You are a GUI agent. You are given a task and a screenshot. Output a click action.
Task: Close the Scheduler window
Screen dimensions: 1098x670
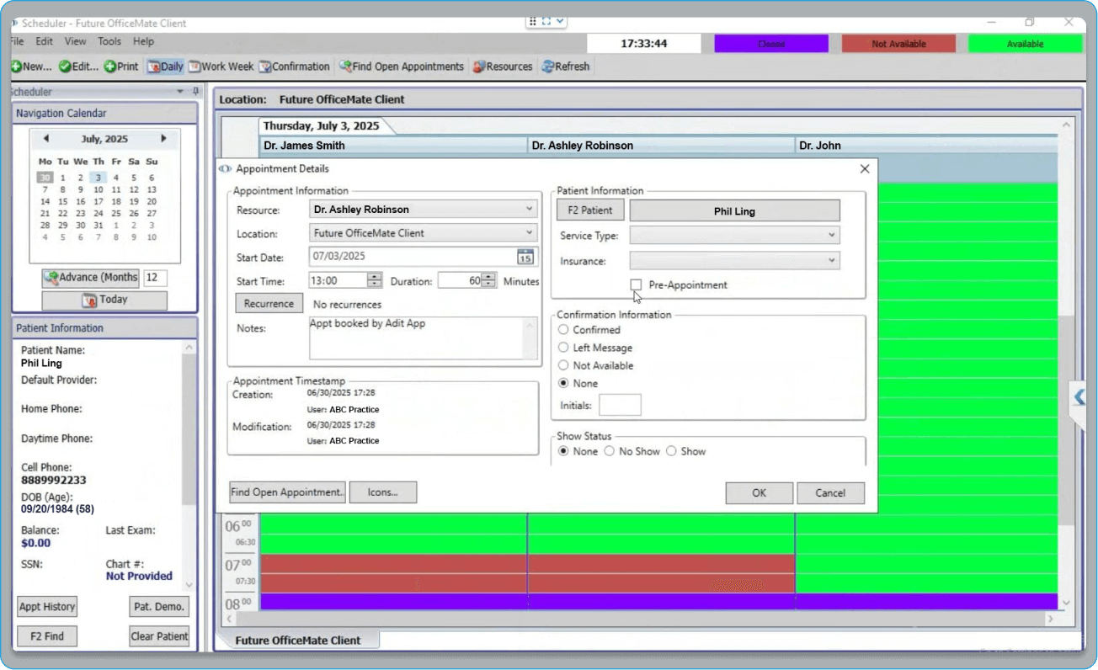pos(1069,23)
